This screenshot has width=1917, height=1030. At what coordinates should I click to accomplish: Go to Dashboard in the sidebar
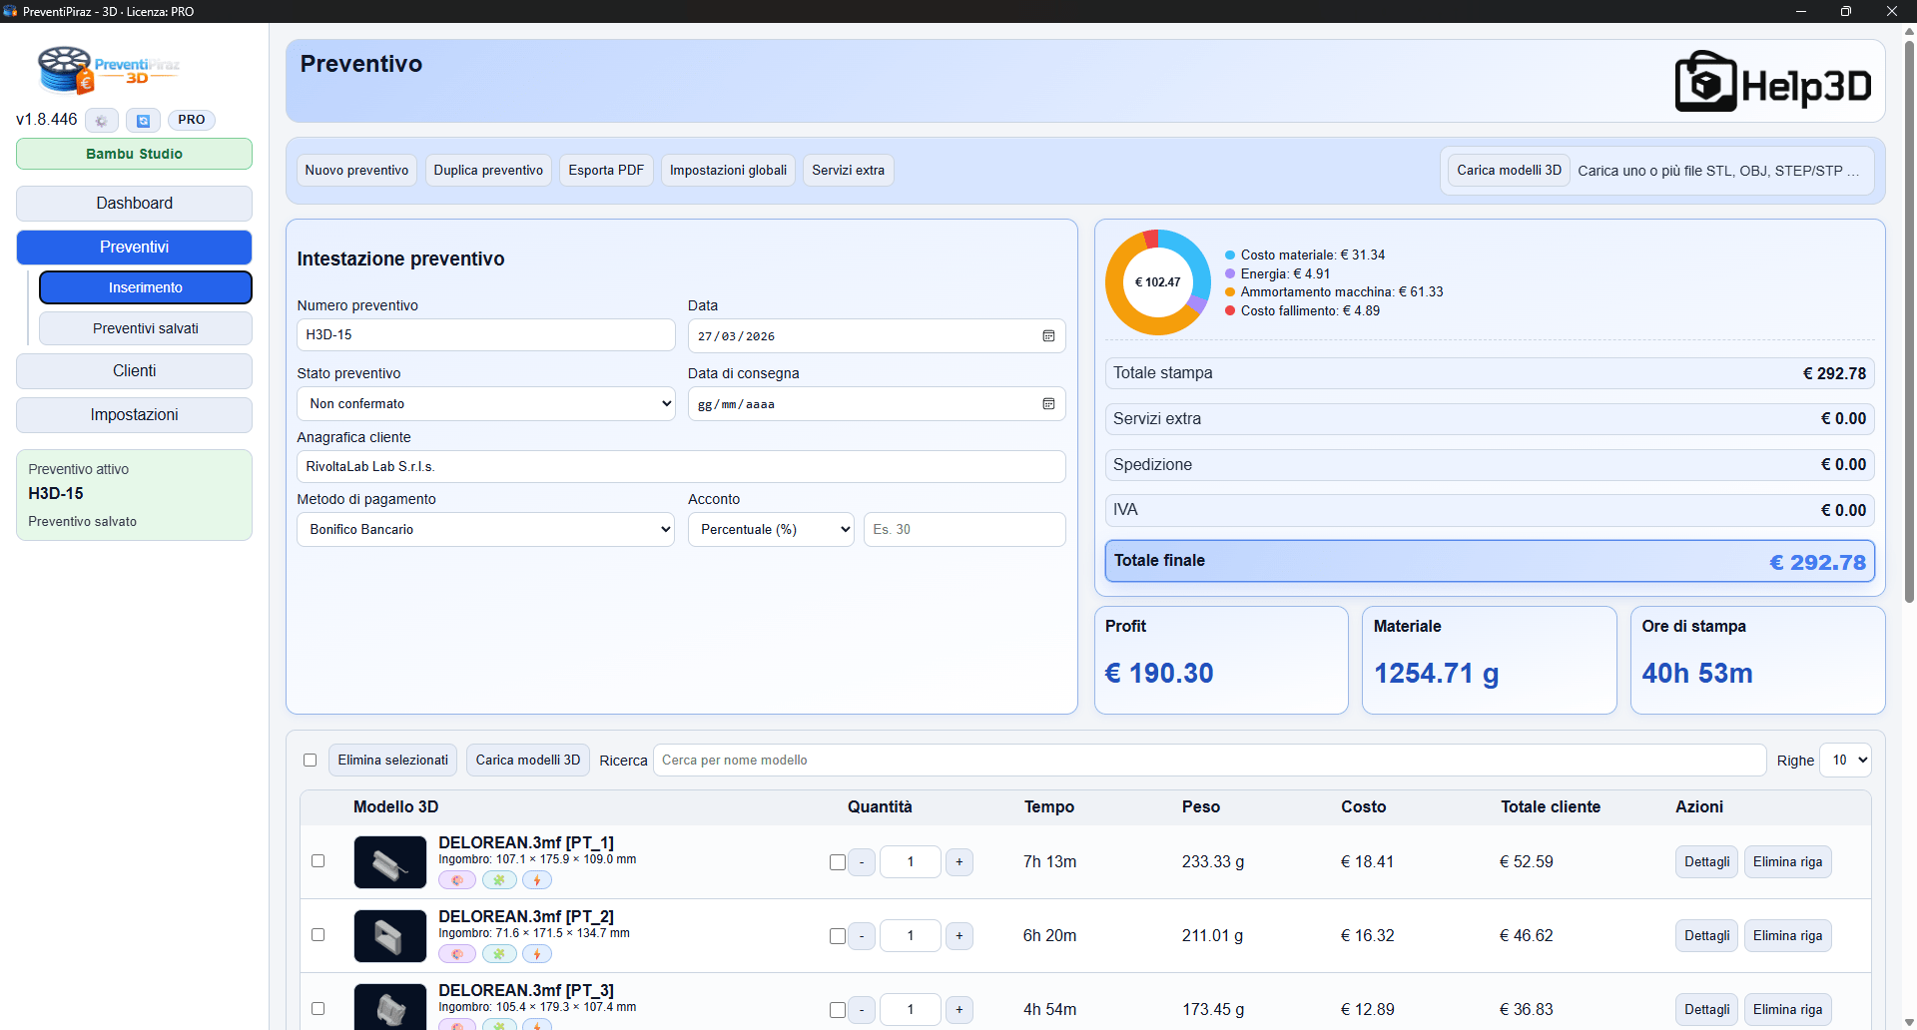pyautogui.click(x=134, y=204)
